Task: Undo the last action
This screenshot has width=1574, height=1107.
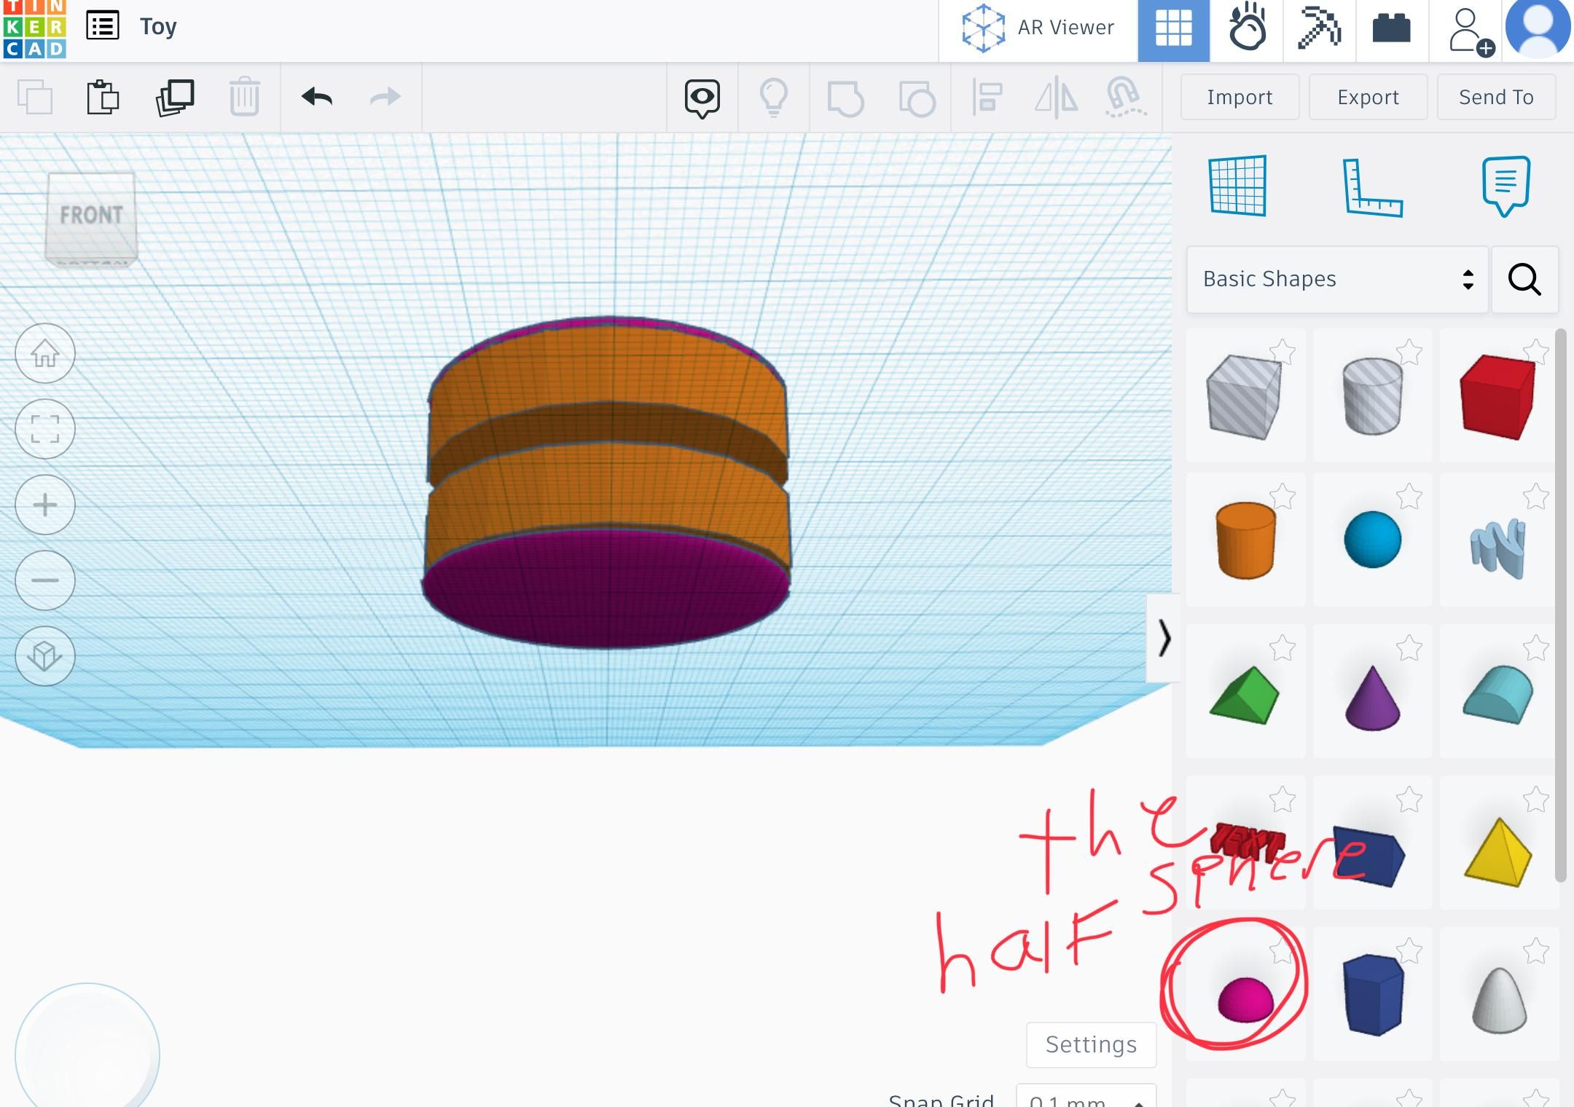Action: pyautogui.click(x=317, y=96)
